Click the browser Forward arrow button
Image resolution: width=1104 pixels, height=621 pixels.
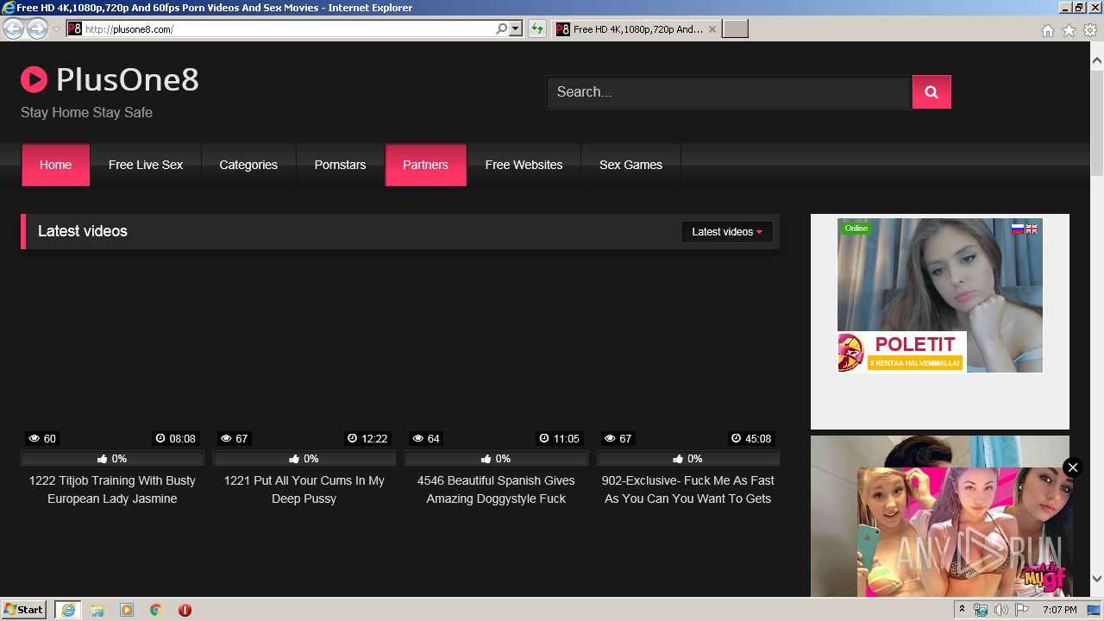37,29
